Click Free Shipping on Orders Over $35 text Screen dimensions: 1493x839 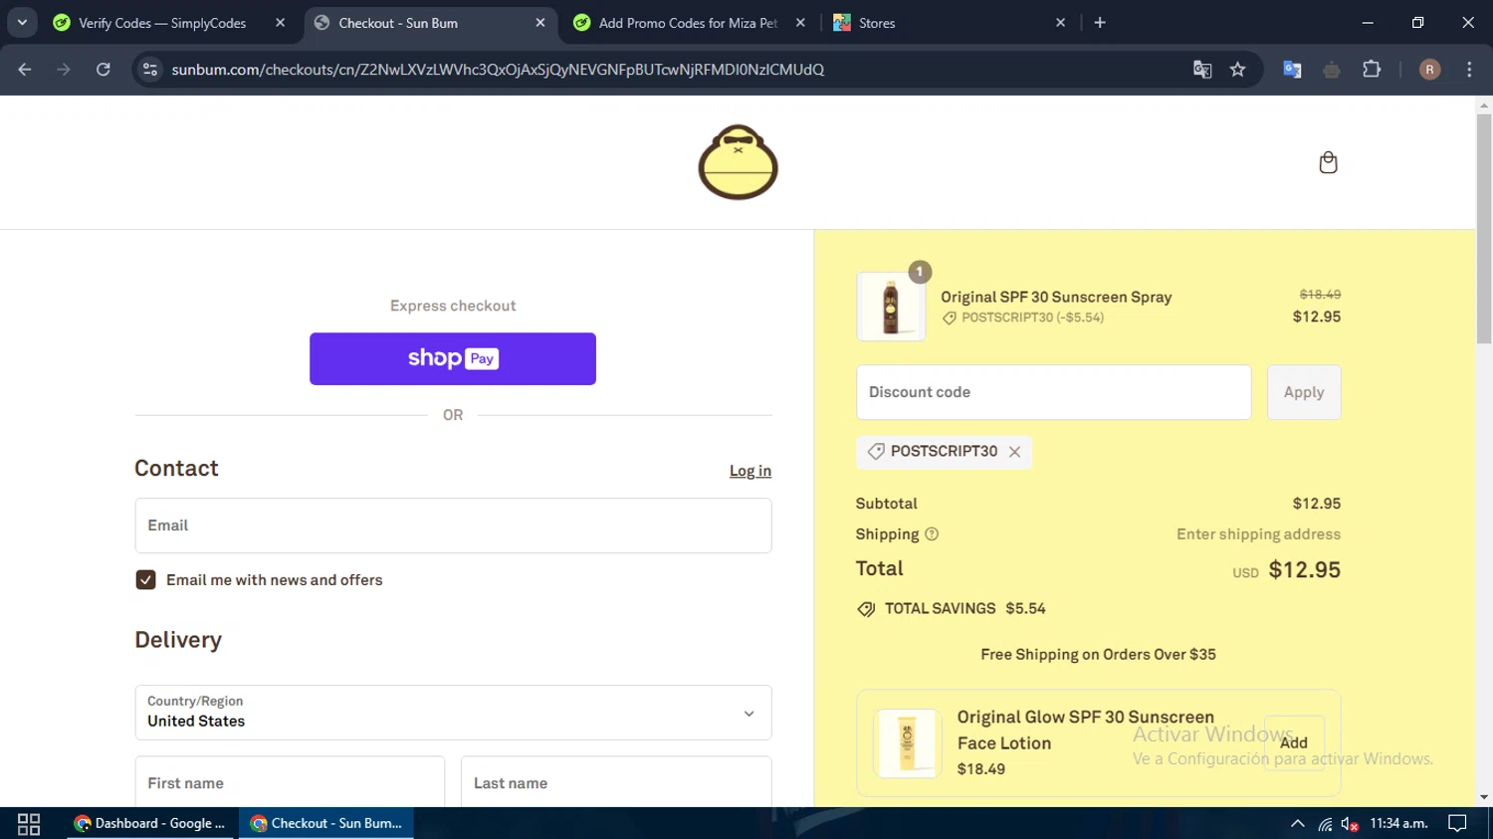tap(1098, 654)
